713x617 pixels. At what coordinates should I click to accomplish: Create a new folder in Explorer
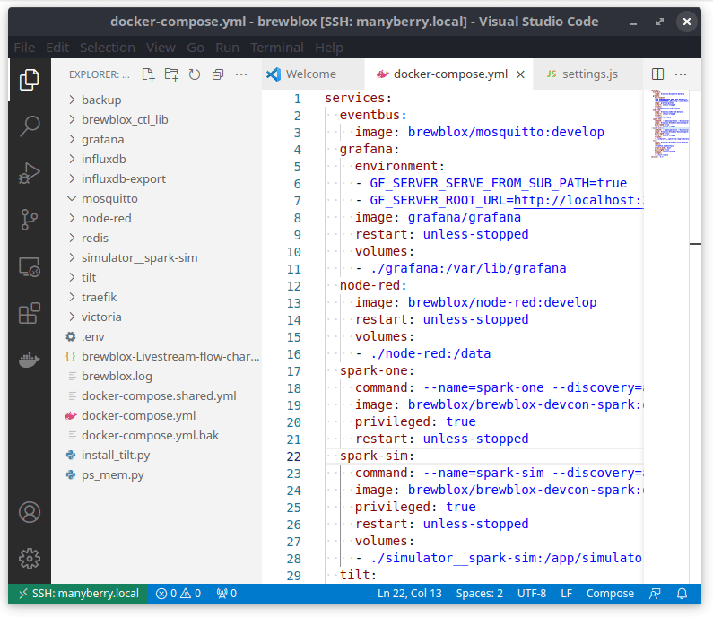171,74
